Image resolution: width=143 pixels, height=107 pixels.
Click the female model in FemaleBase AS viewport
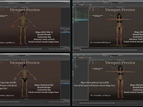[120, 81]
